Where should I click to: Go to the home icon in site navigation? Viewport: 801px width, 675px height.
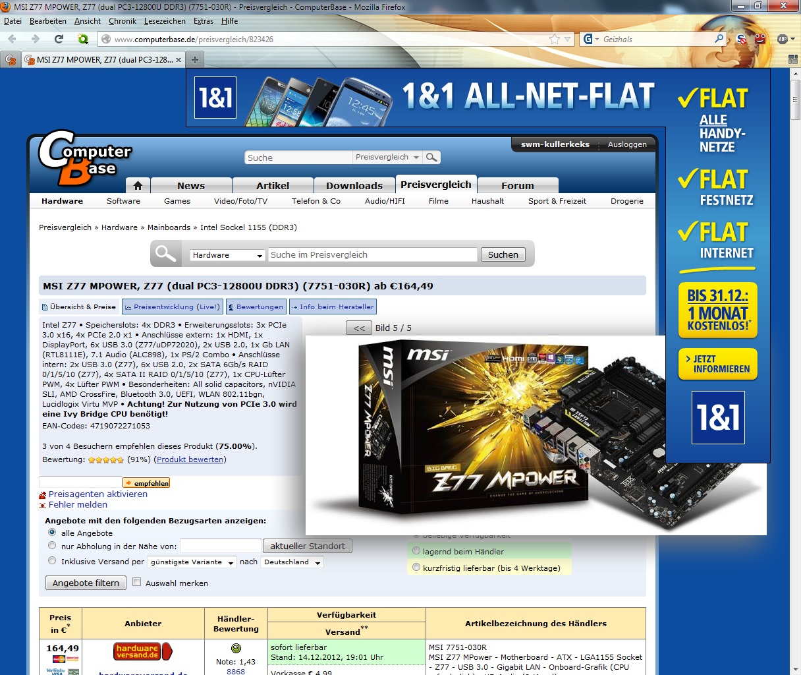pos(138,185)
